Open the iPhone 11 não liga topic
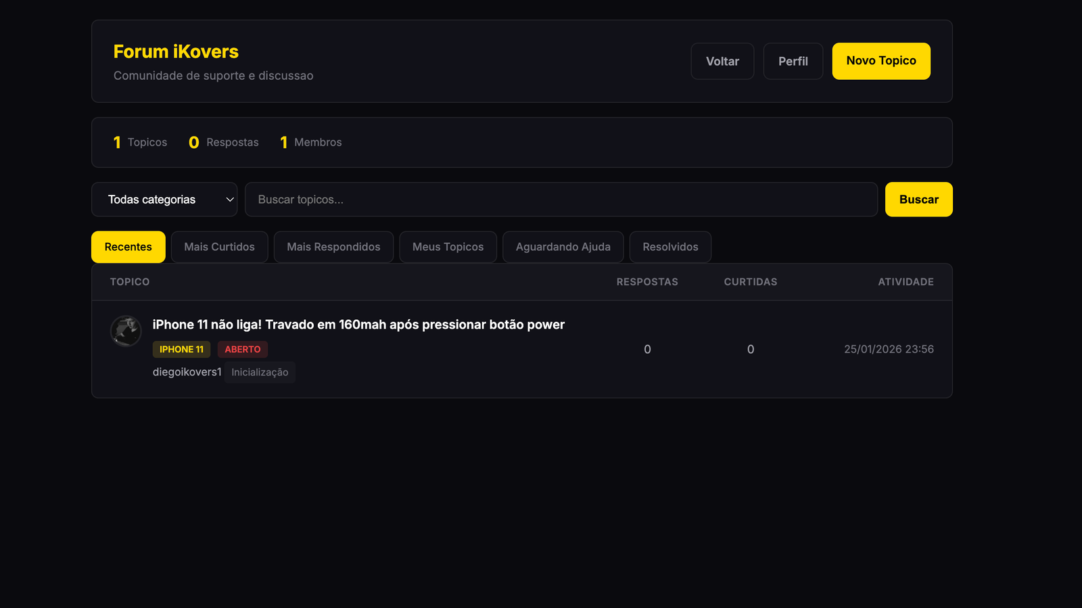Viewport: 1082px width, 608px height. pos(358,325)
